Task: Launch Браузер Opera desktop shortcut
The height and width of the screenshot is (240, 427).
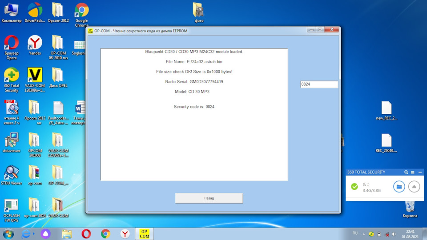Action: point(12,48)
